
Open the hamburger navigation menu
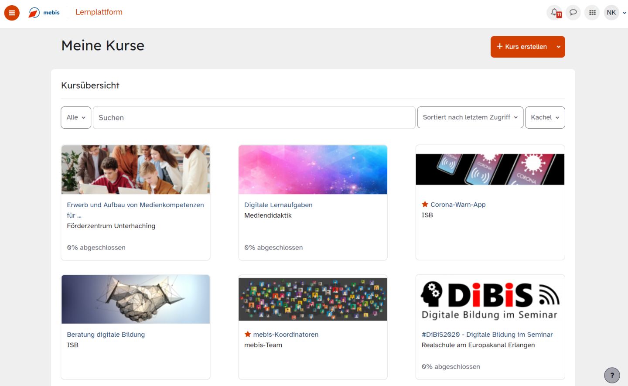point(12,13)
